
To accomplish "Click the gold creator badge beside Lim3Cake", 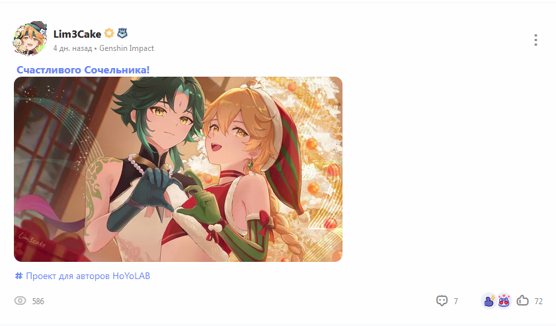I will 109,33.
